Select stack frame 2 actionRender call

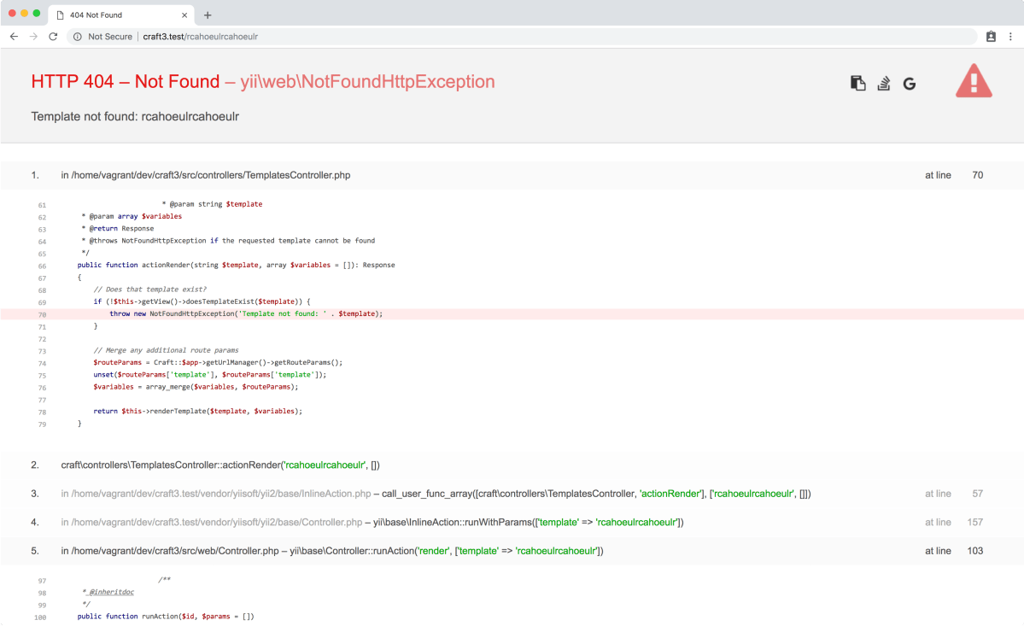[x=512, y=465]
